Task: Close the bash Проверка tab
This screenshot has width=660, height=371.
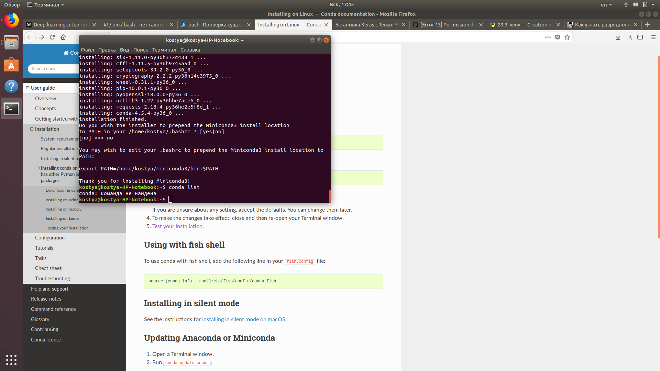Action: pyautogui.click(x=249, y=25)
